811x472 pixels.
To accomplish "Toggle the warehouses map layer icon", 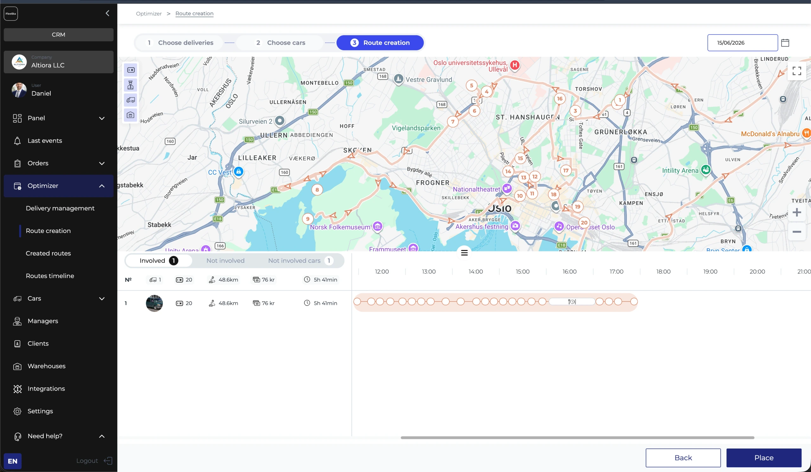I will pyautogui.click(x=131, y=115).
